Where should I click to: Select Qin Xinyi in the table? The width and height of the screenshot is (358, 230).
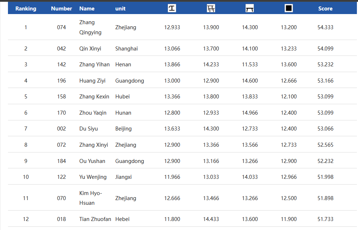90,49
